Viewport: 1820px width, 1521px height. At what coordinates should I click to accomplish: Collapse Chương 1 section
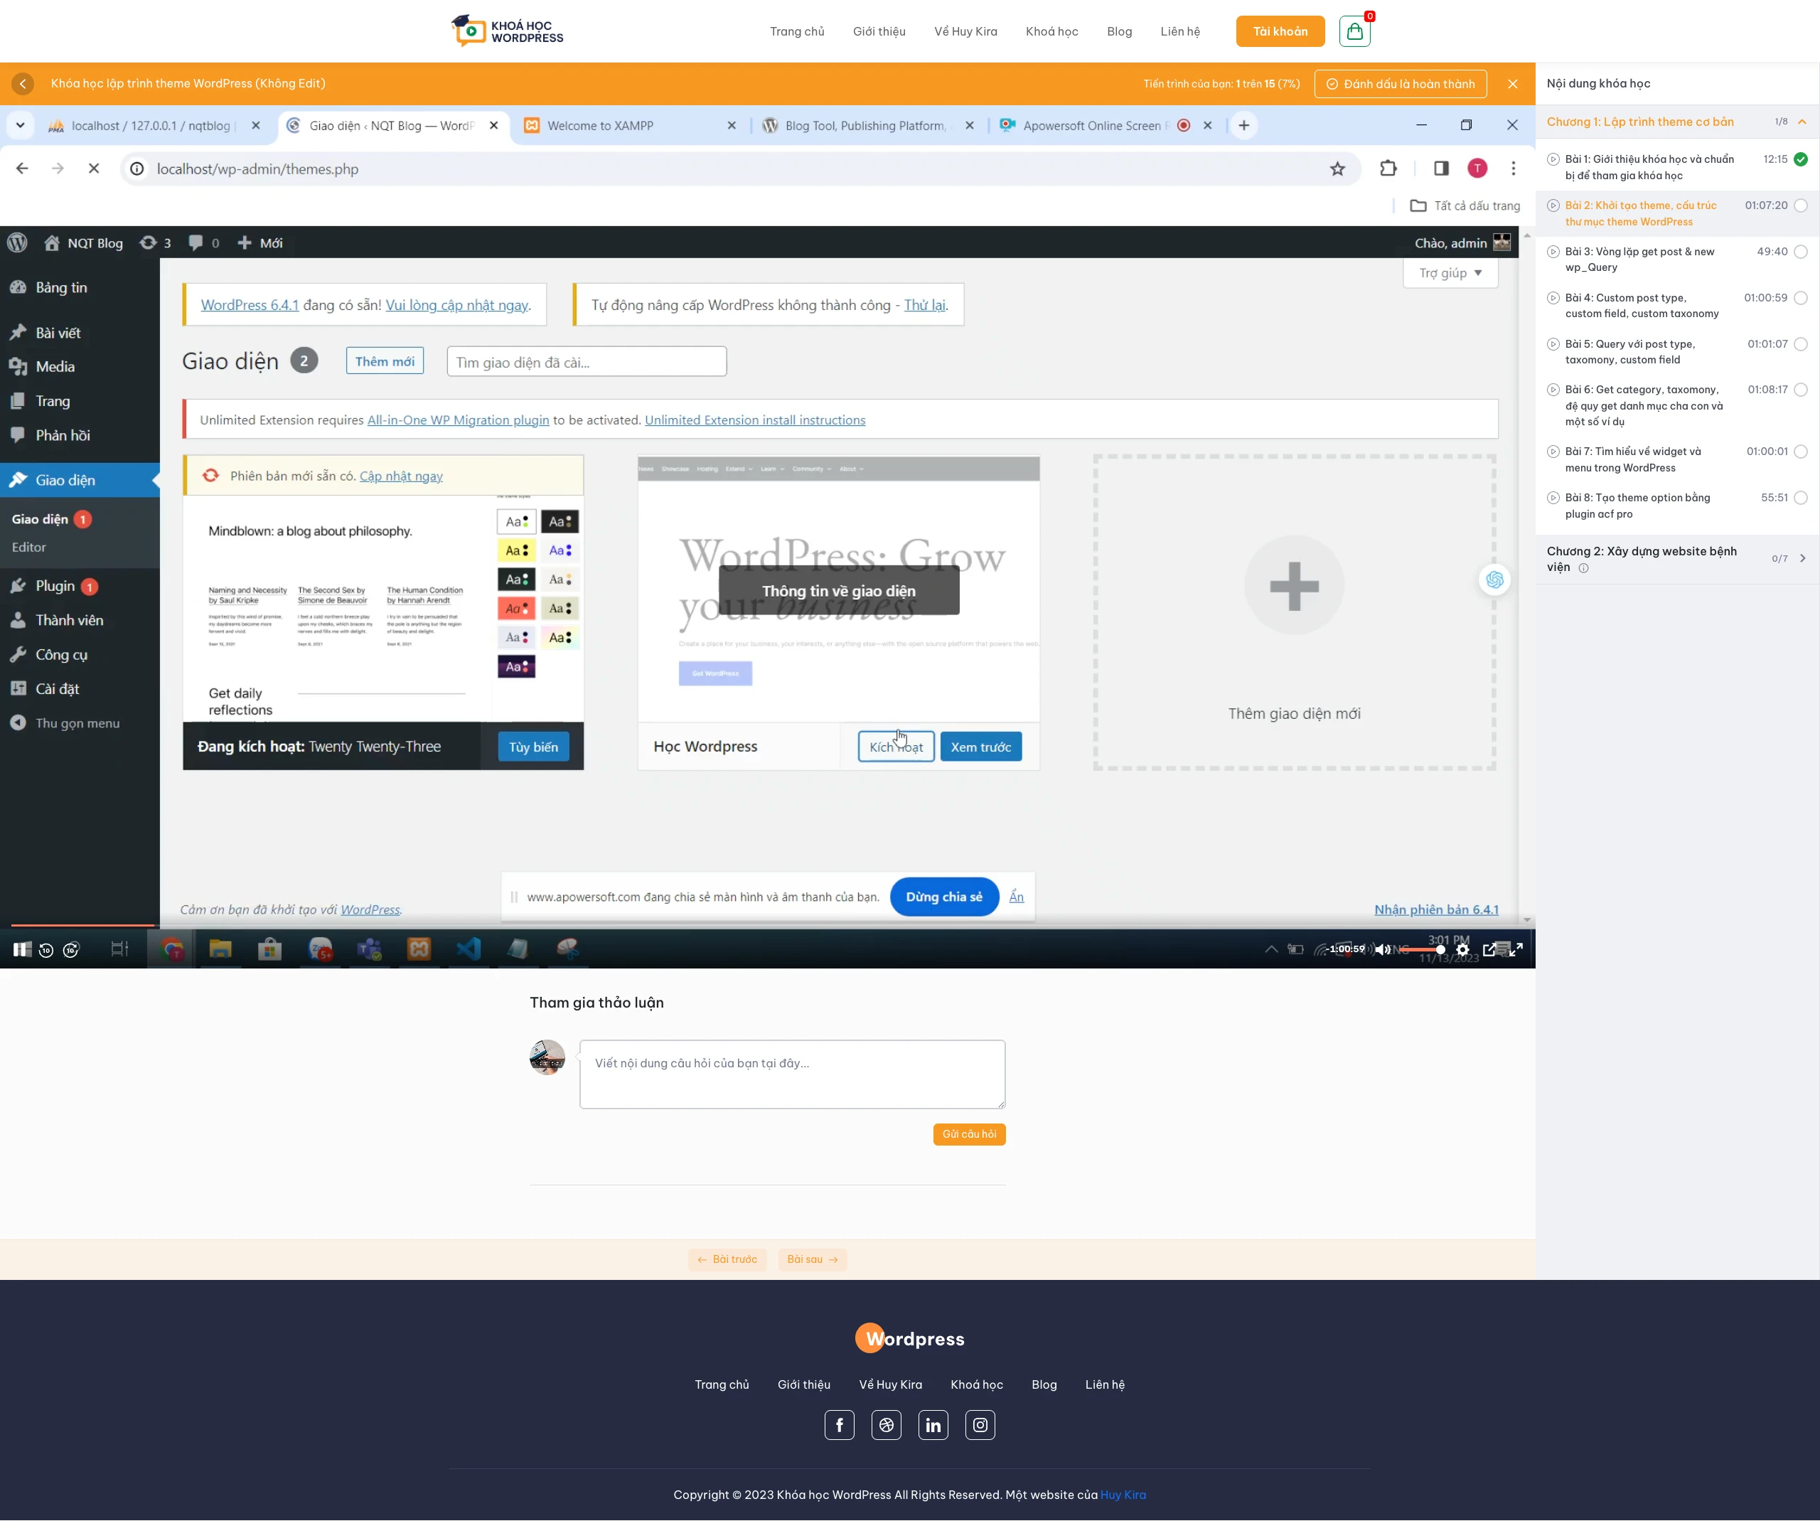1802,122
